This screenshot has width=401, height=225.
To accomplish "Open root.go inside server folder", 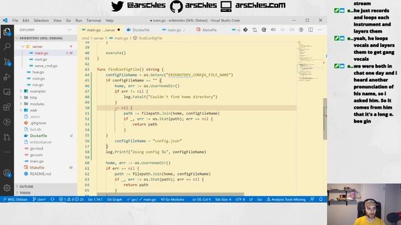I will pyautogui.click(x=46, y=59).
